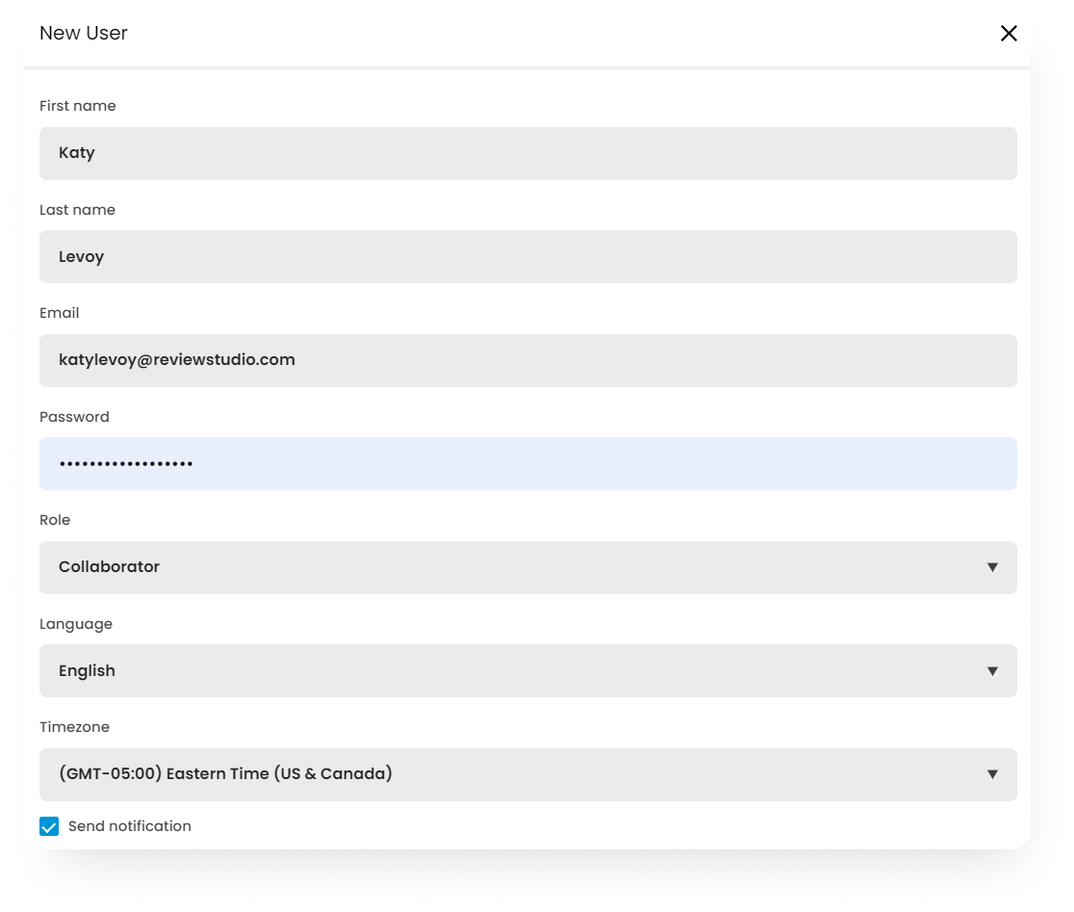
Task: Click the arrow icon in Role selector
Action: click(x=992, y=567)
